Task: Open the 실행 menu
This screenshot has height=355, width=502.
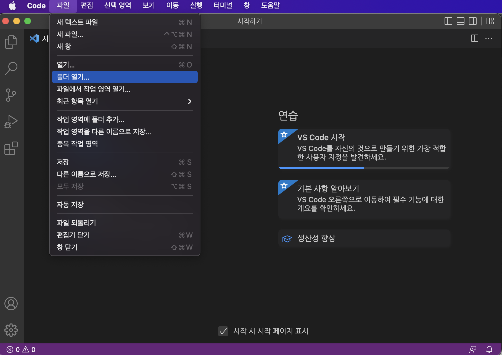Action: click(x=196, y=6)
